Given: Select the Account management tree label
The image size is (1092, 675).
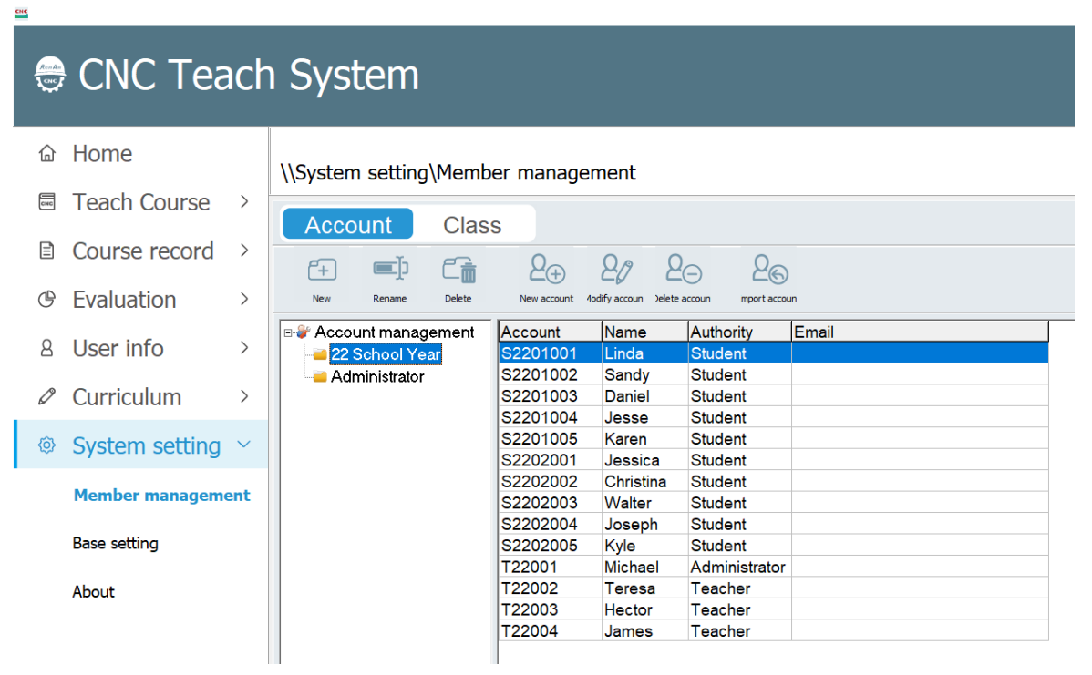Looking at the screenshot, I should tap(394, 332).
